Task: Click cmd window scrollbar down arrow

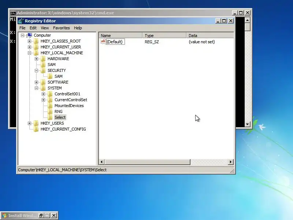Action: coord(248,124)
